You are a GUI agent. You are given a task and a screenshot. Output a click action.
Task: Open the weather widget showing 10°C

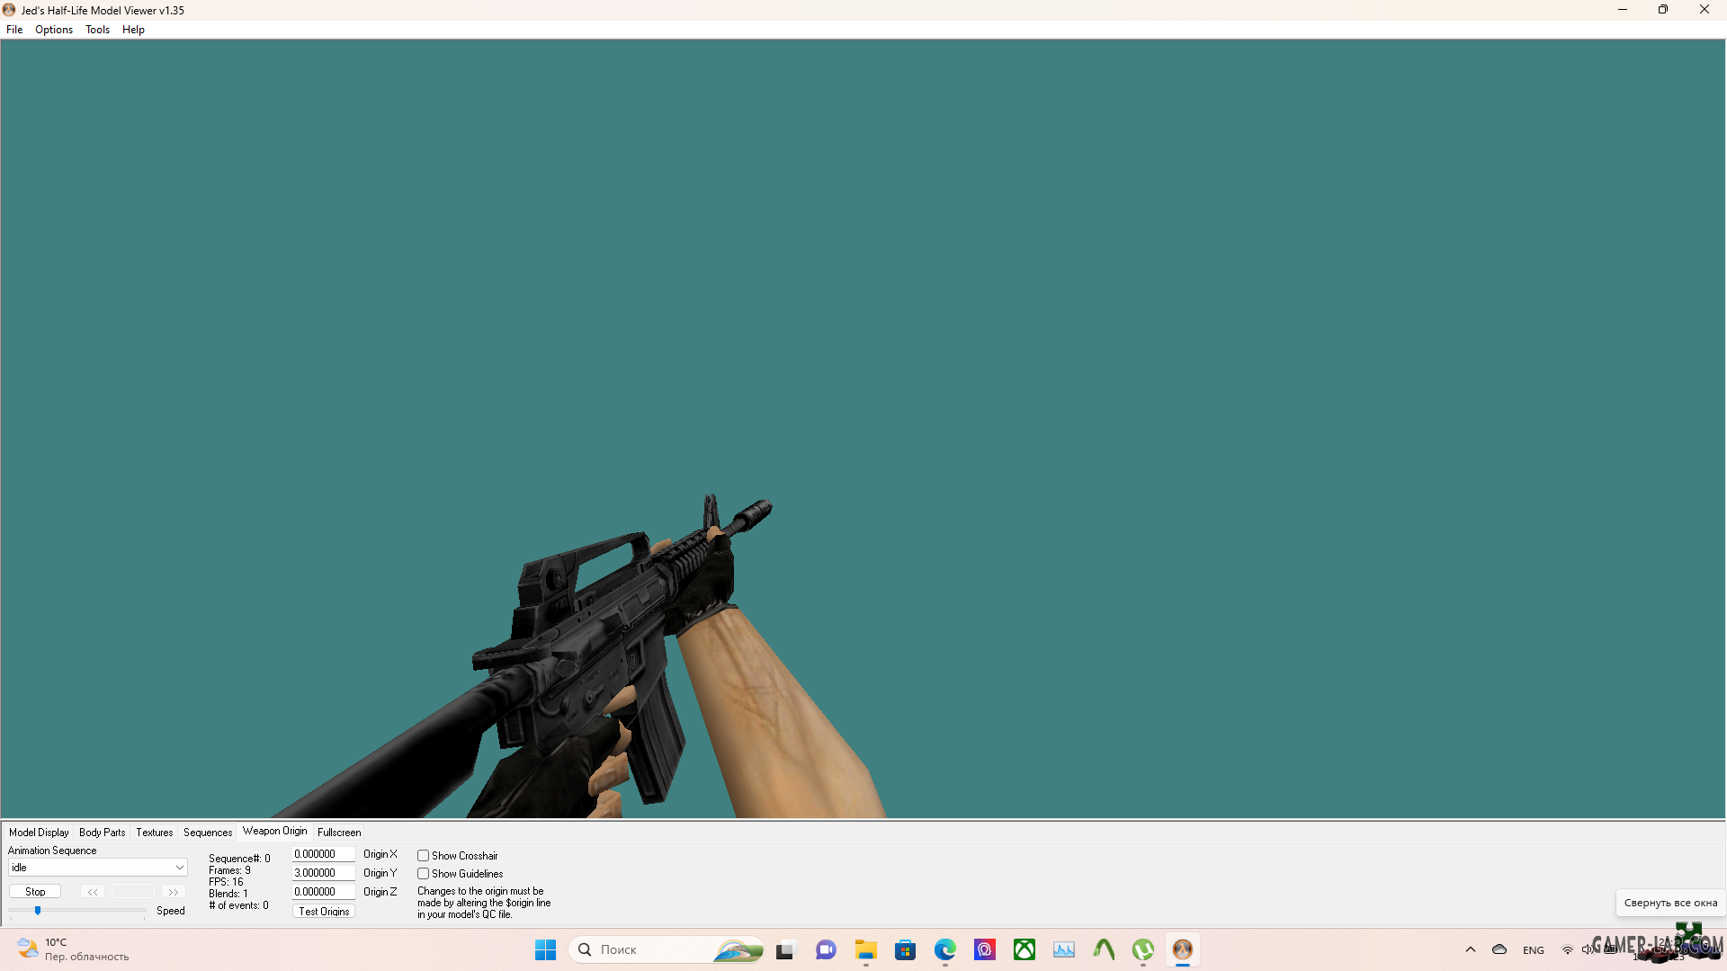tap(74, 949)
